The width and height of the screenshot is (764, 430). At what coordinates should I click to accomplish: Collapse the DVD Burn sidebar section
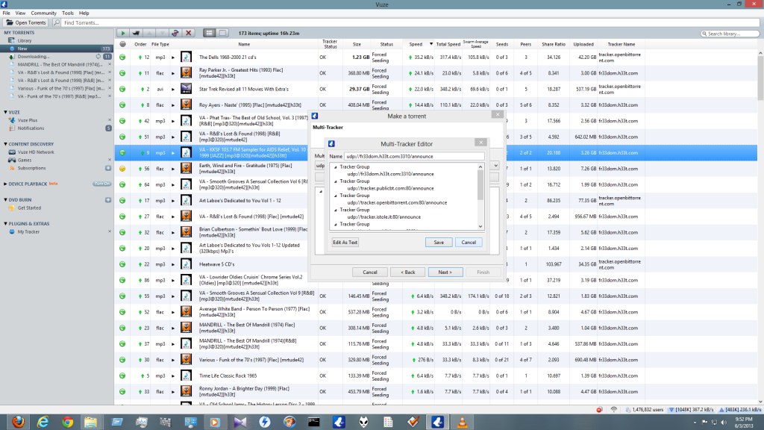(5, 200)
